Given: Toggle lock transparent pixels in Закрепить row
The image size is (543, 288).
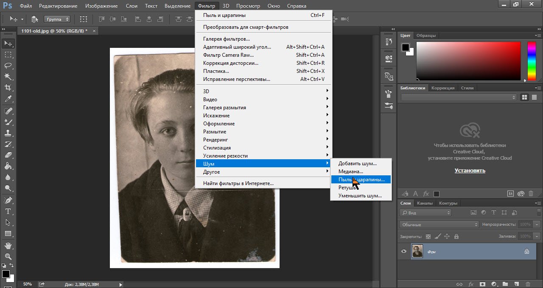Looking at the screenshot, I should (428, 236).
